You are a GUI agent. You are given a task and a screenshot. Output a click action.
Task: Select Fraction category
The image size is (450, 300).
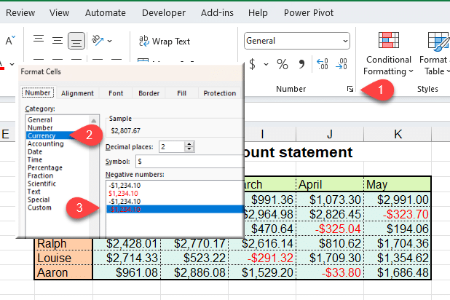(x=40, y=175)
